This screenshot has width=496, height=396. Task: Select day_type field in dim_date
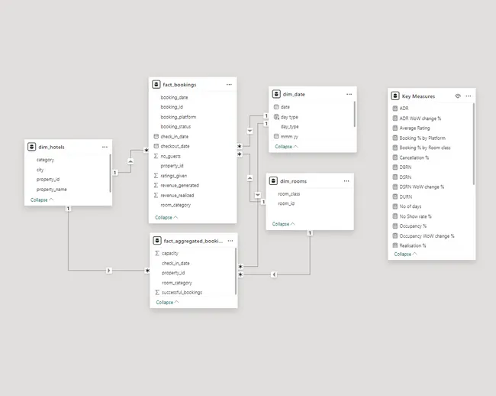pyautogui.click(x=289, y=126)
